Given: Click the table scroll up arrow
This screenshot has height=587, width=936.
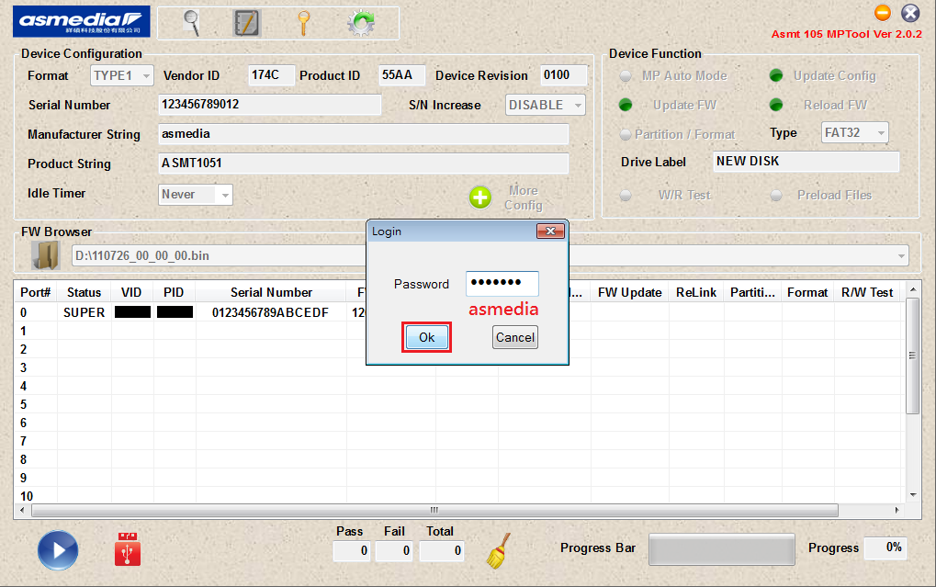Looking at the screenshot, I should tap(912, 289).
